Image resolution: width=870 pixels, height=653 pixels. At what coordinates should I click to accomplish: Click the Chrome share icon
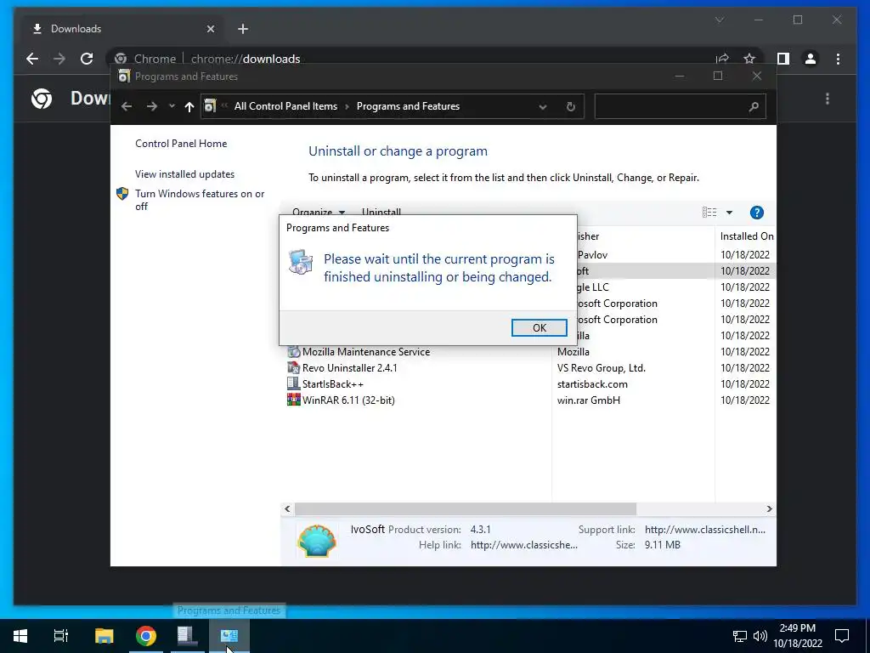point(722,59)
